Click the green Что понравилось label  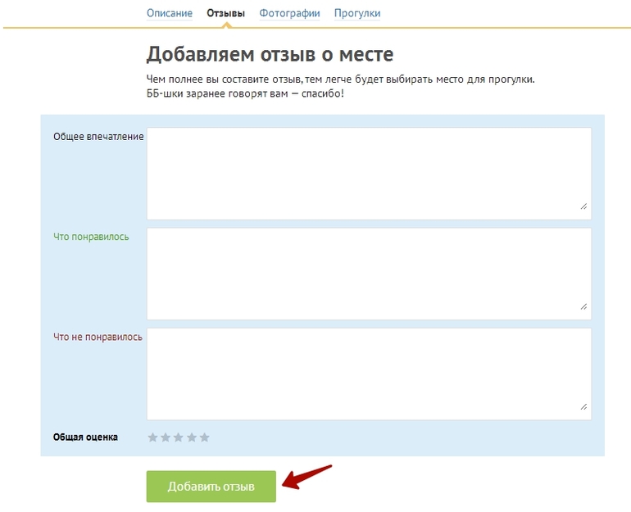click(91, 237)
